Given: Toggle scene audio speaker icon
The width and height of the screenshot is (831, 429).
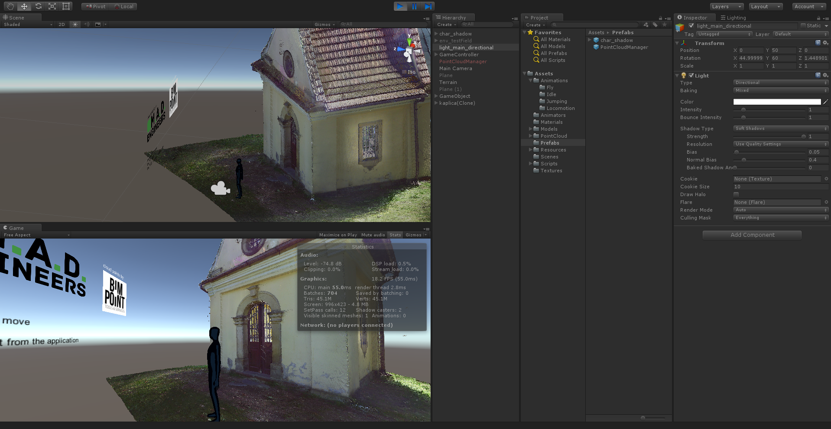Looking at the screenshot, I should click(x=87, y=25).
